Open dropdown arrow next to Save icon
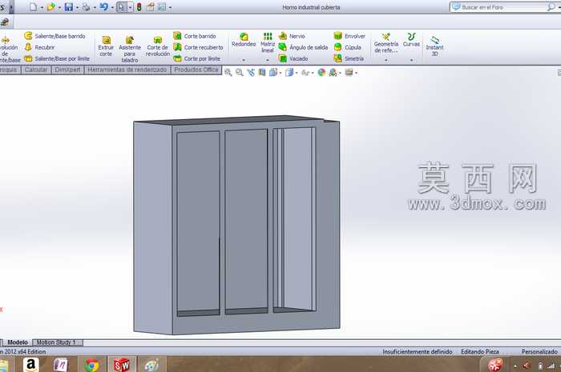The image size is (561, 372). (77, 7)
